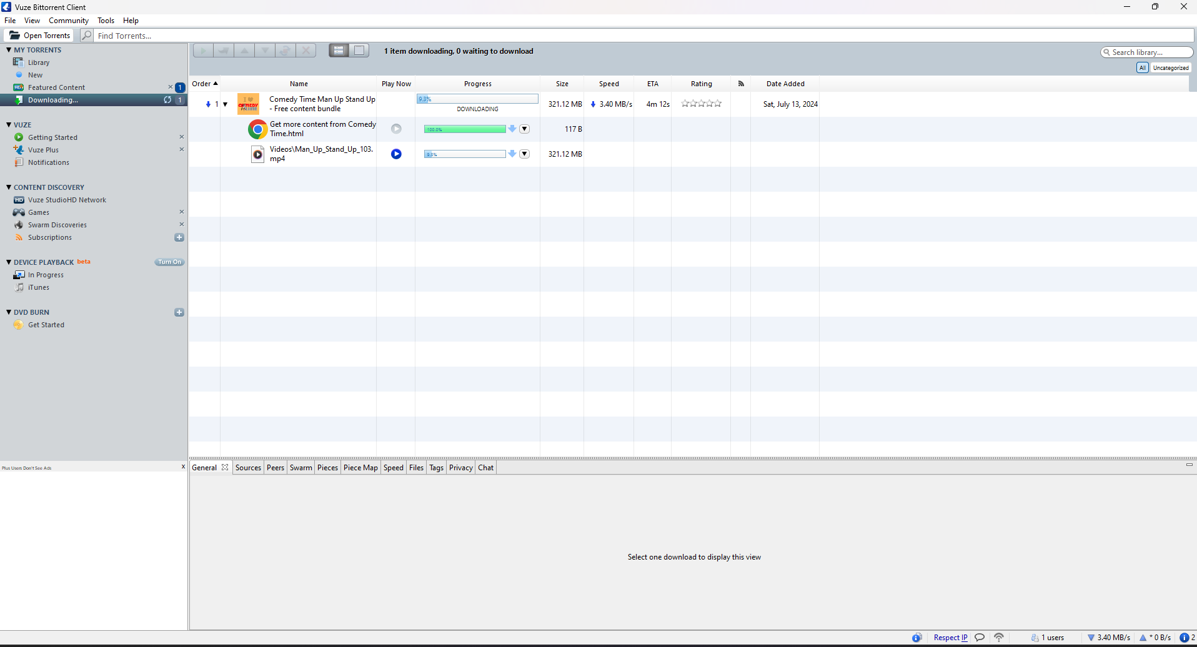Open In Progress under Device Playback
Image resolution: width=1197 pixels, height=647 pixels.
tap(46, 275)
